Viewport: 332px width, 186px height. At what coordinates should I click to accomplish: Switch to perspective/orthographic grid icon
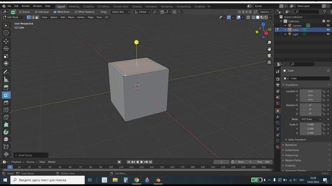point(269,62)
